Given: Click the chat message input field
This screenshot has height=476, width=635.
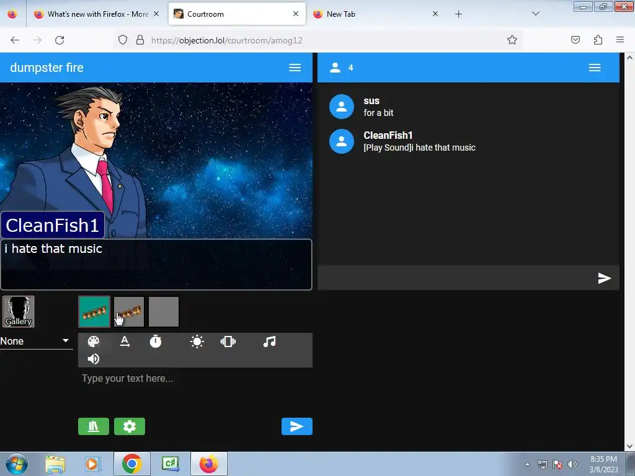Looking at the screenshot, I should click(x=456, y=278).
